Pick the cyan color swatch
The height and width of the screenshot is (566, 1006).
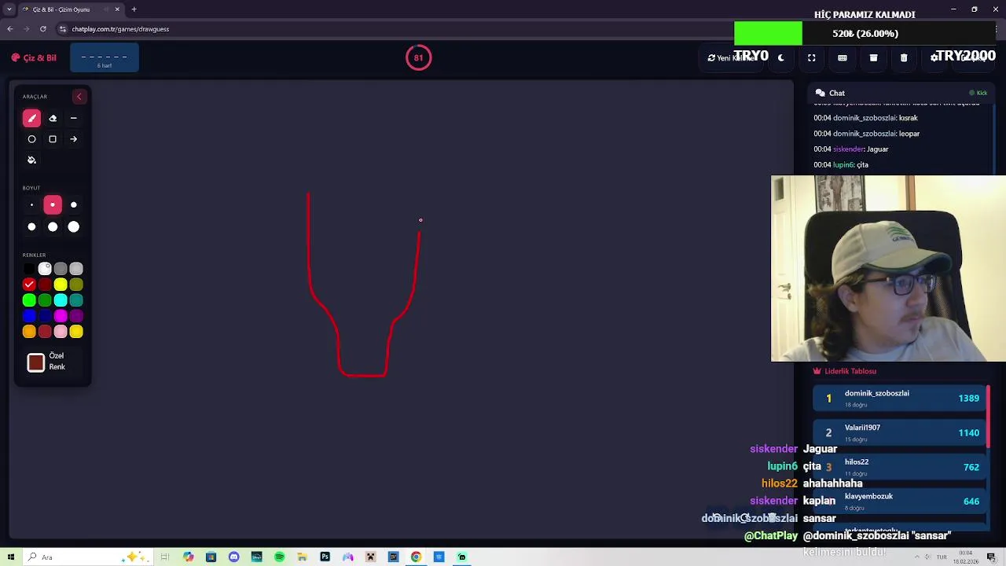click(61, 300)
